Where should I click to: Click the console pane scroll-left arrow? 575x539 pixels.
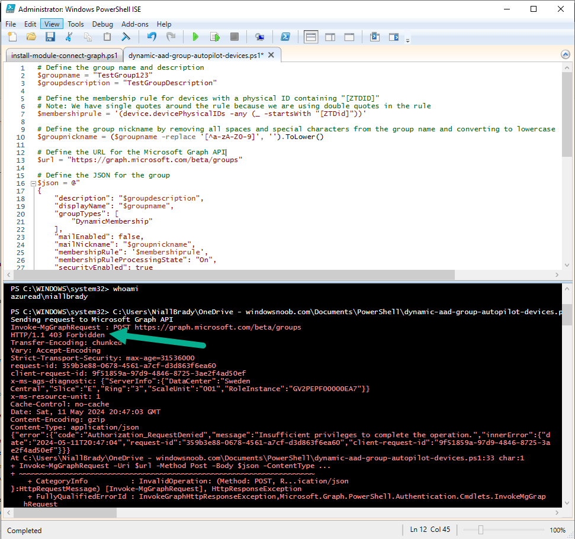click(9, 512)
